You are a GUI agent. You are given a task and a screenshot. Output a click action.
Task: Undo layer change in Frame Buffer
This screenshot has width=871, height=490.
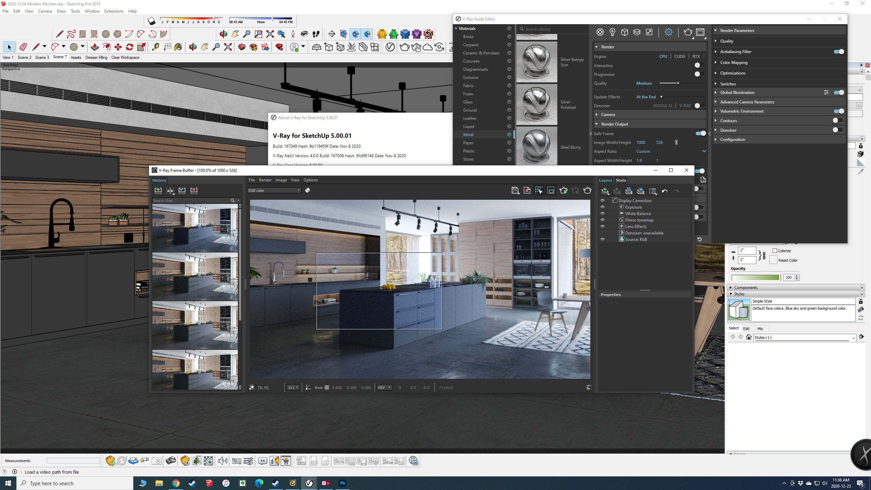click(x=665, y=191)
